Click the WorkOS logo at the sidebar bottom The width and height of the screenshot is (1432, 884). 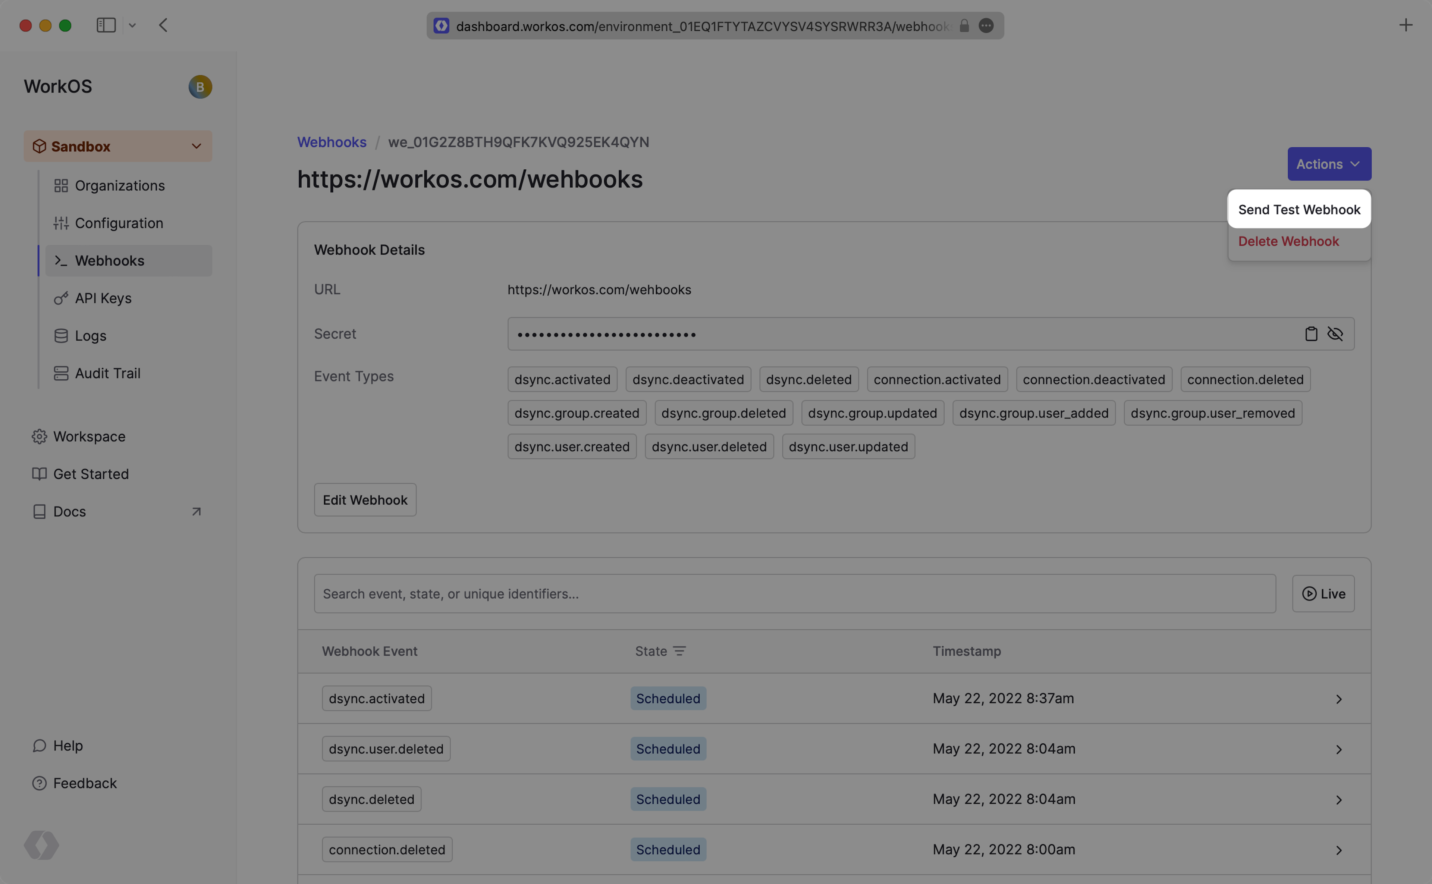click(41, 845)
